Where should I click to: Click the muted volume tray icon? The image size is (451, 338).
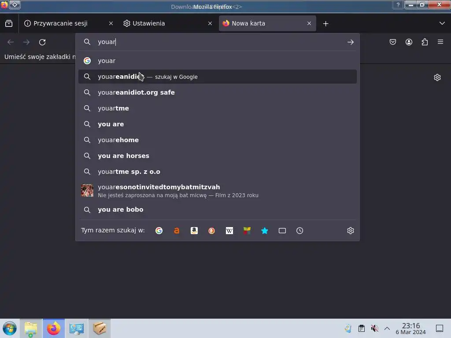point(374,328)
